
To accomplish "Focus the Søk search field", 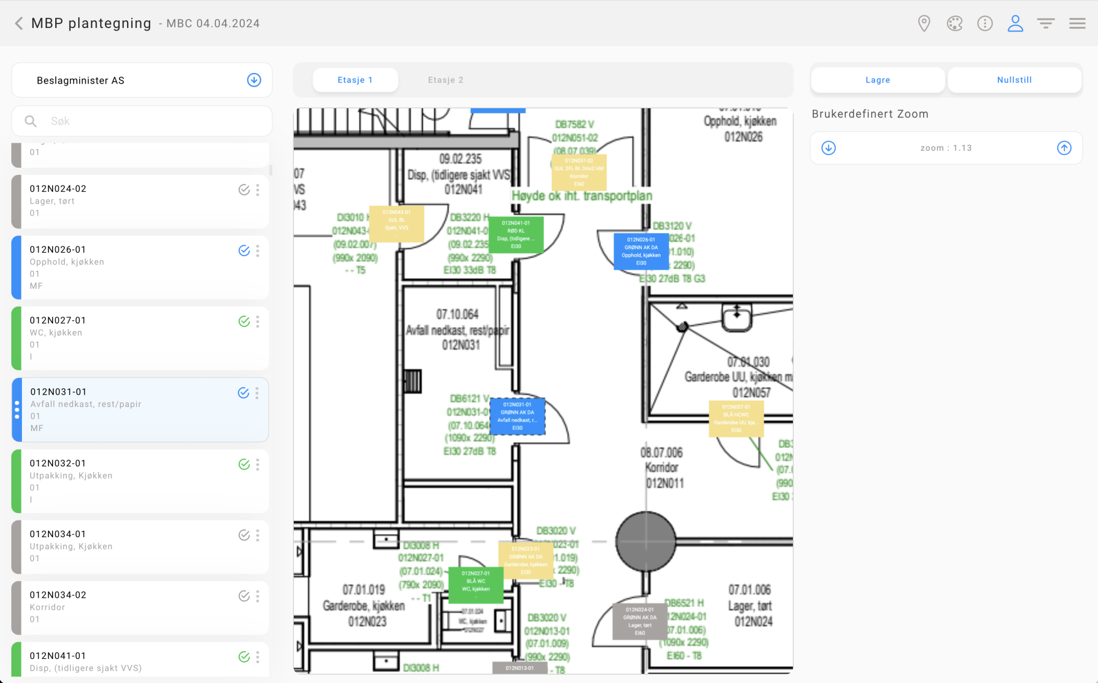I will pyautogui.click(x=142, y=121).
